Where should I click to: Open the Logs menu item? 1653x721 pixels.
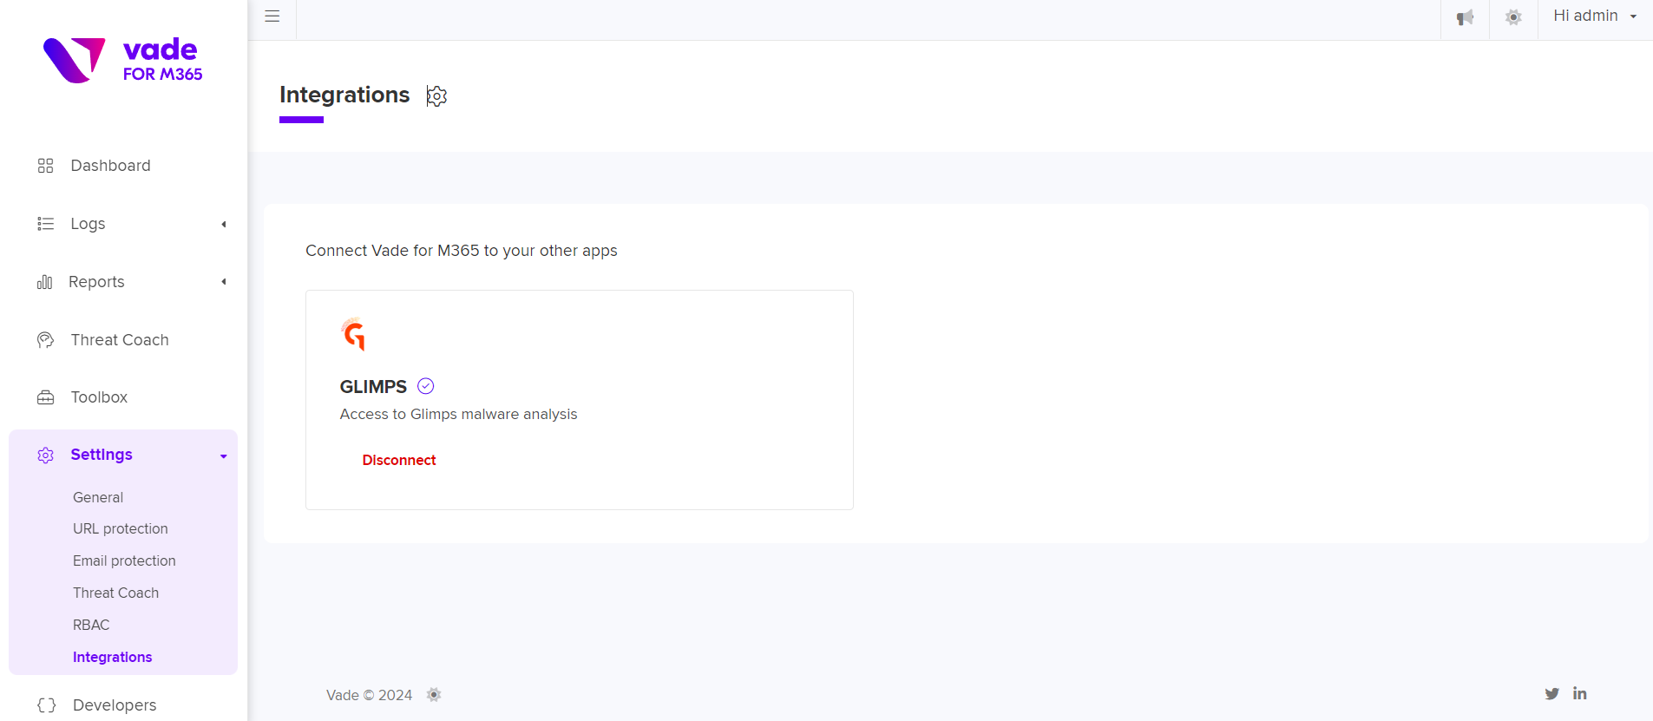point(88,224)
